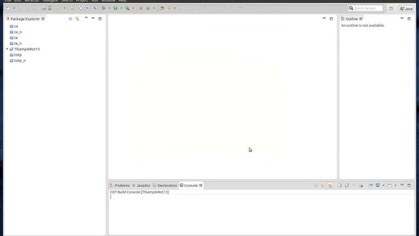
Task: Open the Search dropdown arrow
Action: (175, 9)
